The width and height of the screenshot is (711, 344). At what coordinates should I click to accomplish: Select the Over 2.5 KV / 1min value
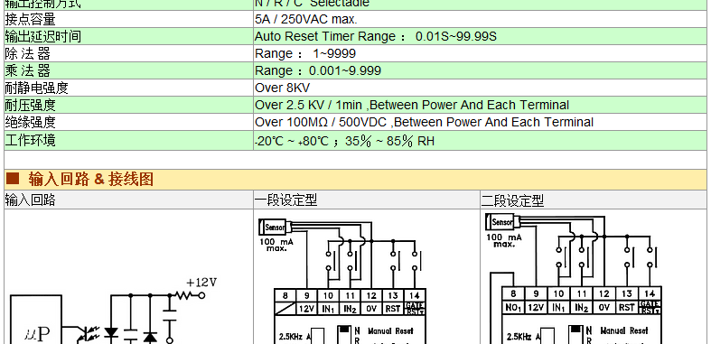412,105
